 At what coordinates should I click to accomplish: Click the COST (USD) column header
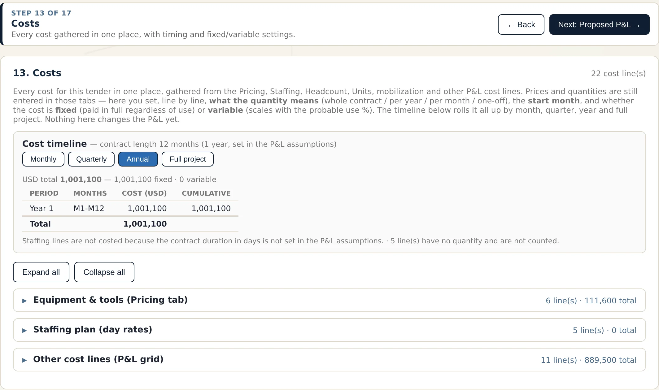144,193
